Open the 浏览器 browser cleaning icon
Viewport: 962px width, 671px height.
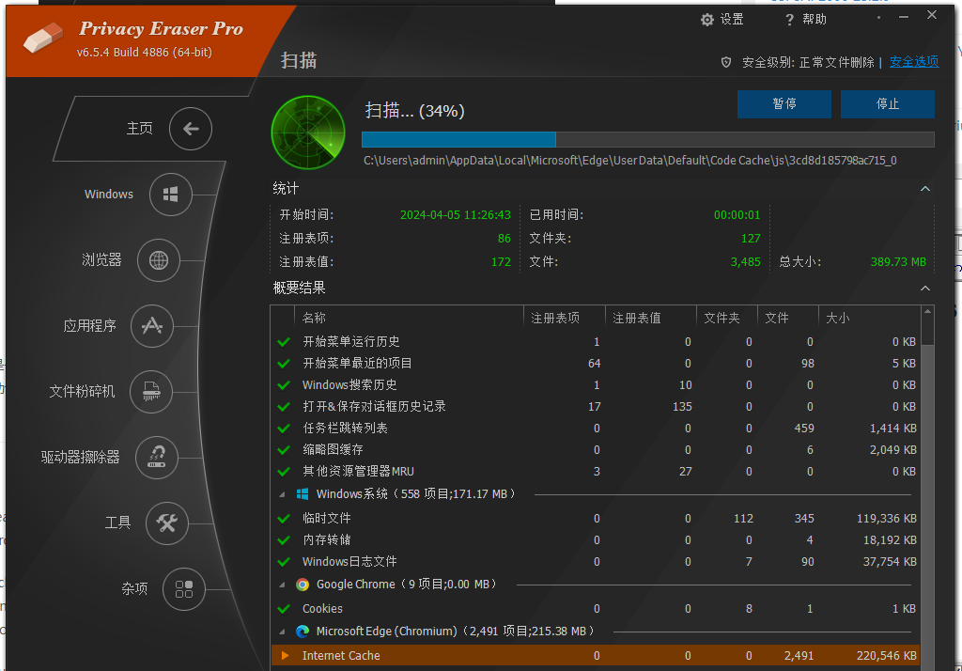point(161,260)
